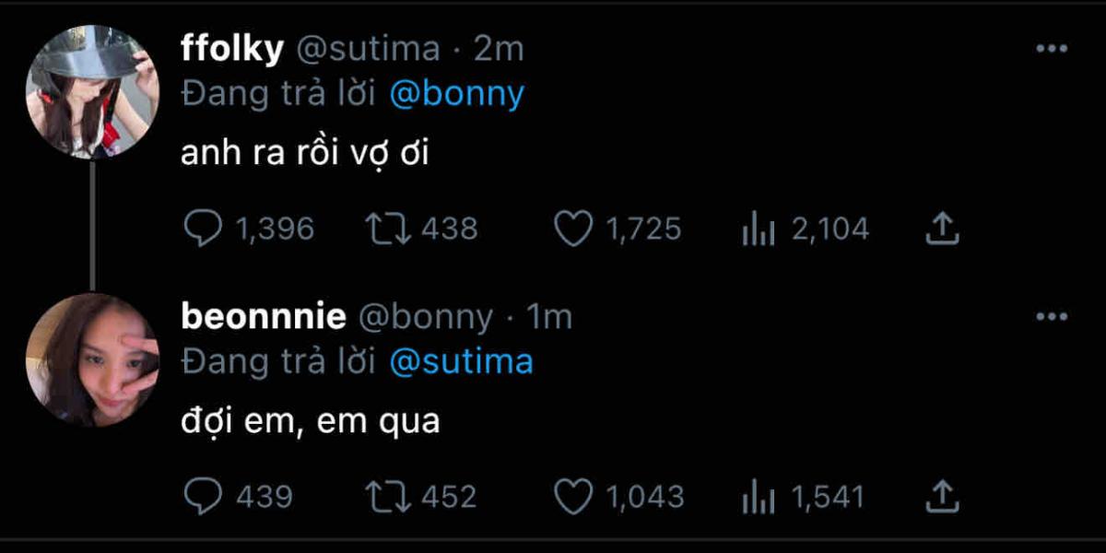Click the ffolky display name
This screenshot has width=1106, height=553.
pos(232,49)
